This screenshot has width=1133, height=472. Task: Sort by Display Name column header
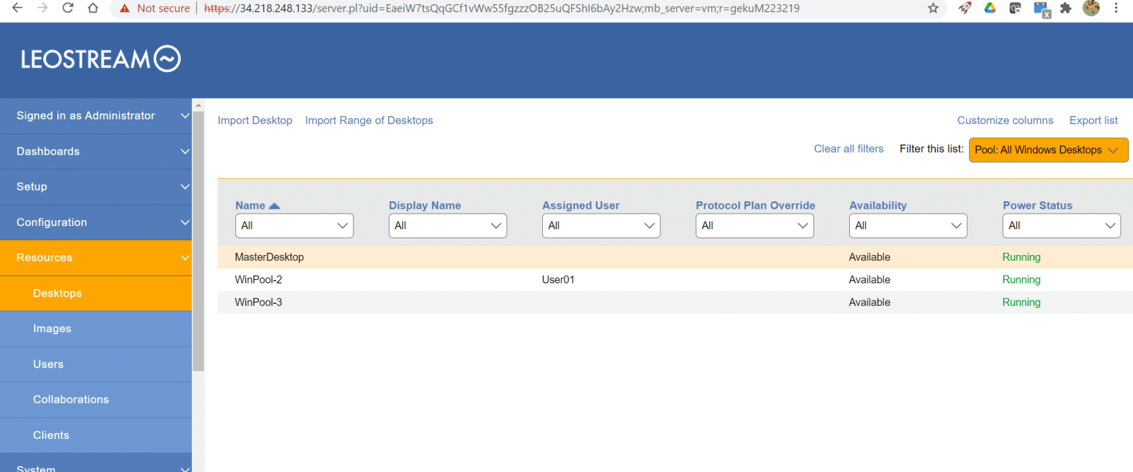(425, 205)
